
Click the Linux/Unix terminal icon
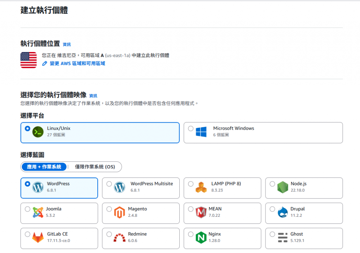(x=38, y=132)
